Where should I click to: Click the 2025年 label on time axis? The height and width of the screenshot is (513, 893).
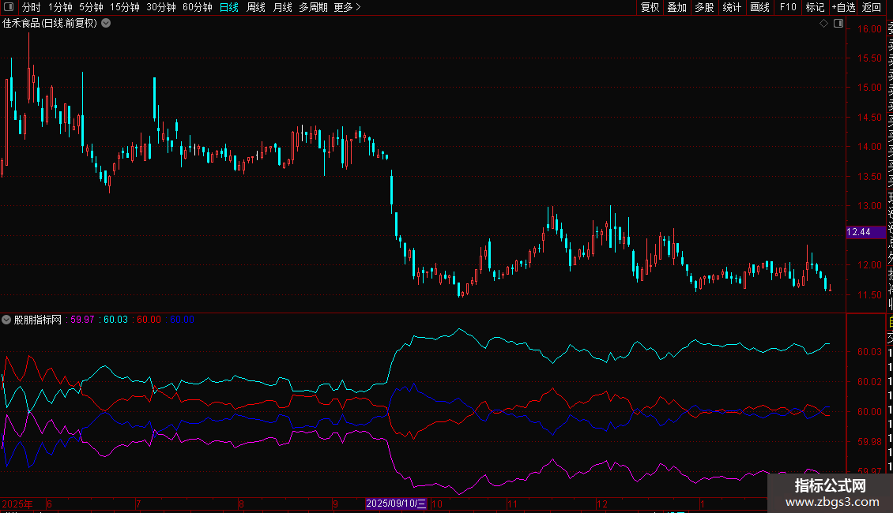coord(17,504)
